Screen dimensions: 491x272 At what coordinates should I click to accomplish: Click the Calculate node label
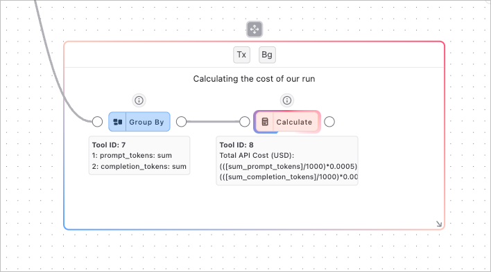(294, 122)
